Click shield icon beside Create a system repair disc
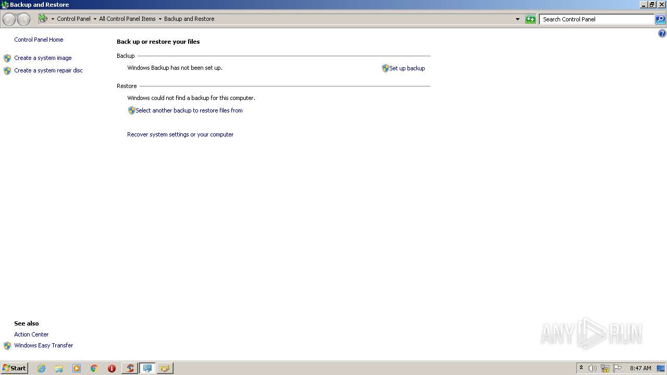The height and width of the screenshot is (375, 667). point(7,71)
